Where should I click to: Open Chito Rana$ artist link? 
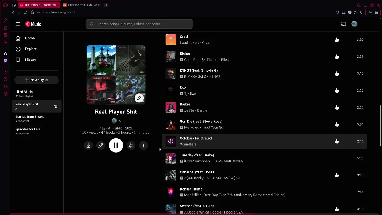point(194,60)
